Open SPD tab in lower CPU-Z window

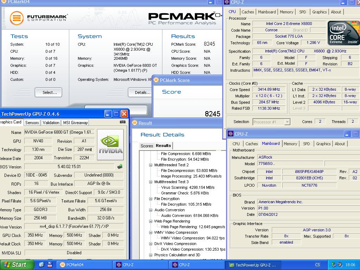click(306, 144)
